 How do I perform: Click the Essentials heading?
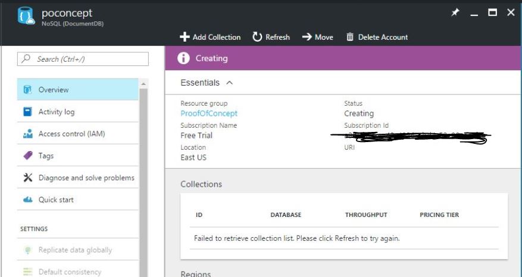(200, 83)
